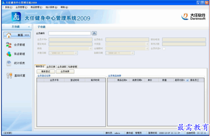The height and width of the screenshot is (136, 211).
Task: Switch to the 会员请假 tab
Action: pos(62,67)
